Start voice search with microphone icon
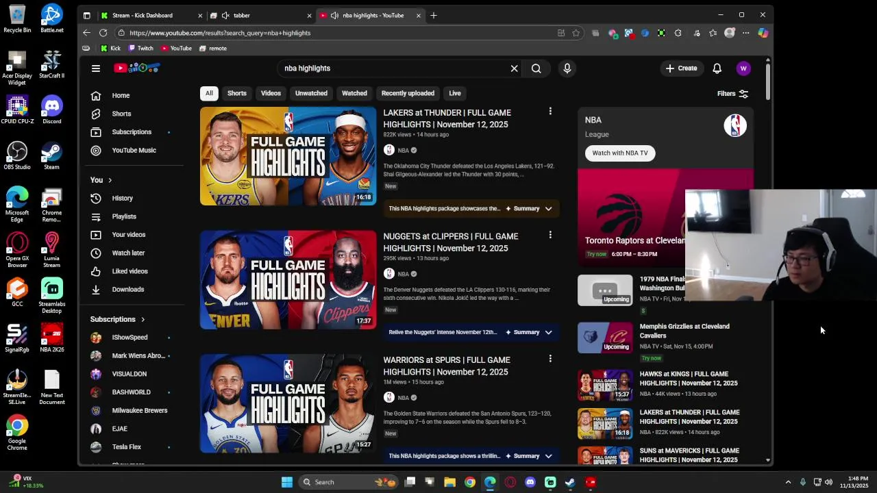The image size is (877, 493). (x=567, y=68)
